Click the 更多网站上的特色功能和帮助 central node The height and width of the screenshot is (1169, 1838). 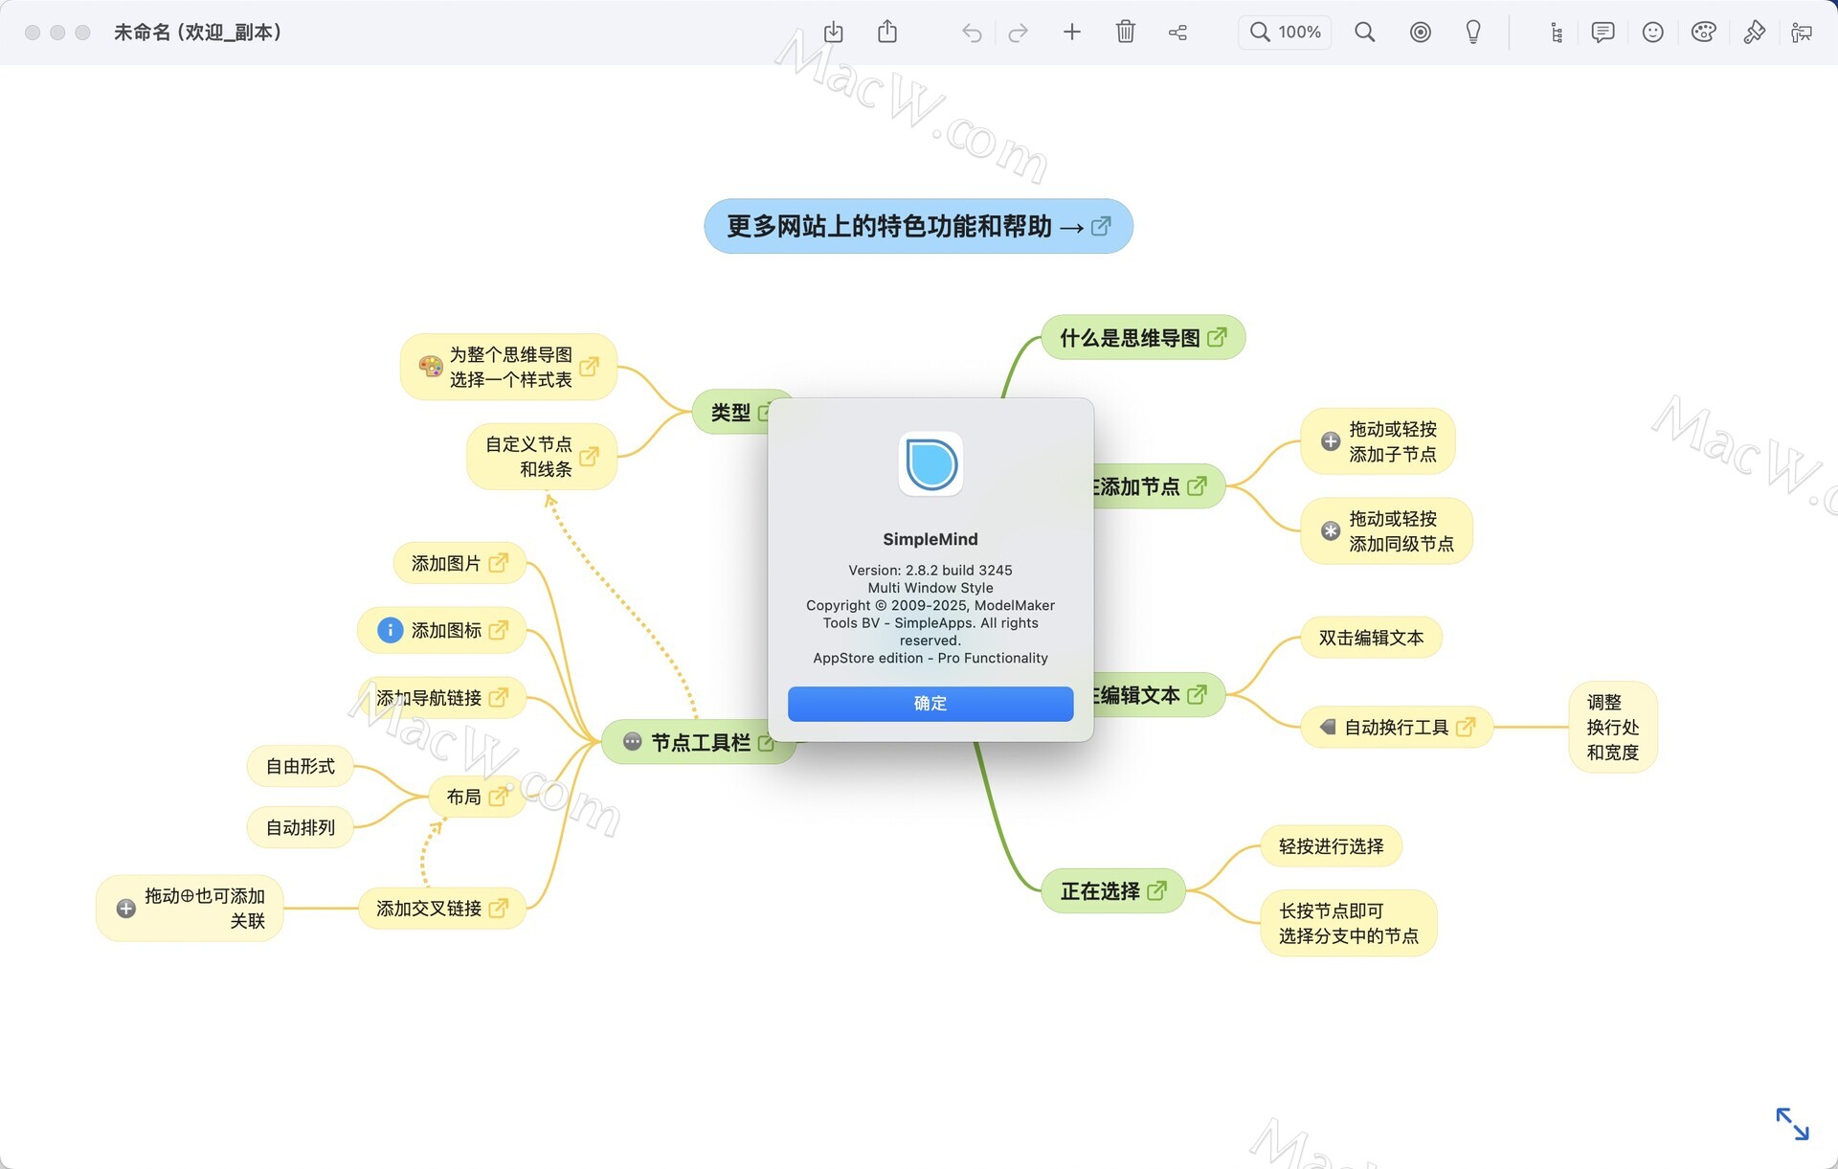click(x=890, y=226)
